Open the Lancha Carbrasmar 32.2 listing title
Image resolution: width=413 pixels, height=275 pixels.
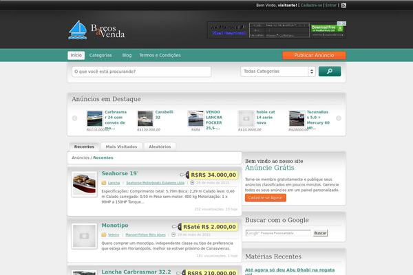tap(136, 272)
